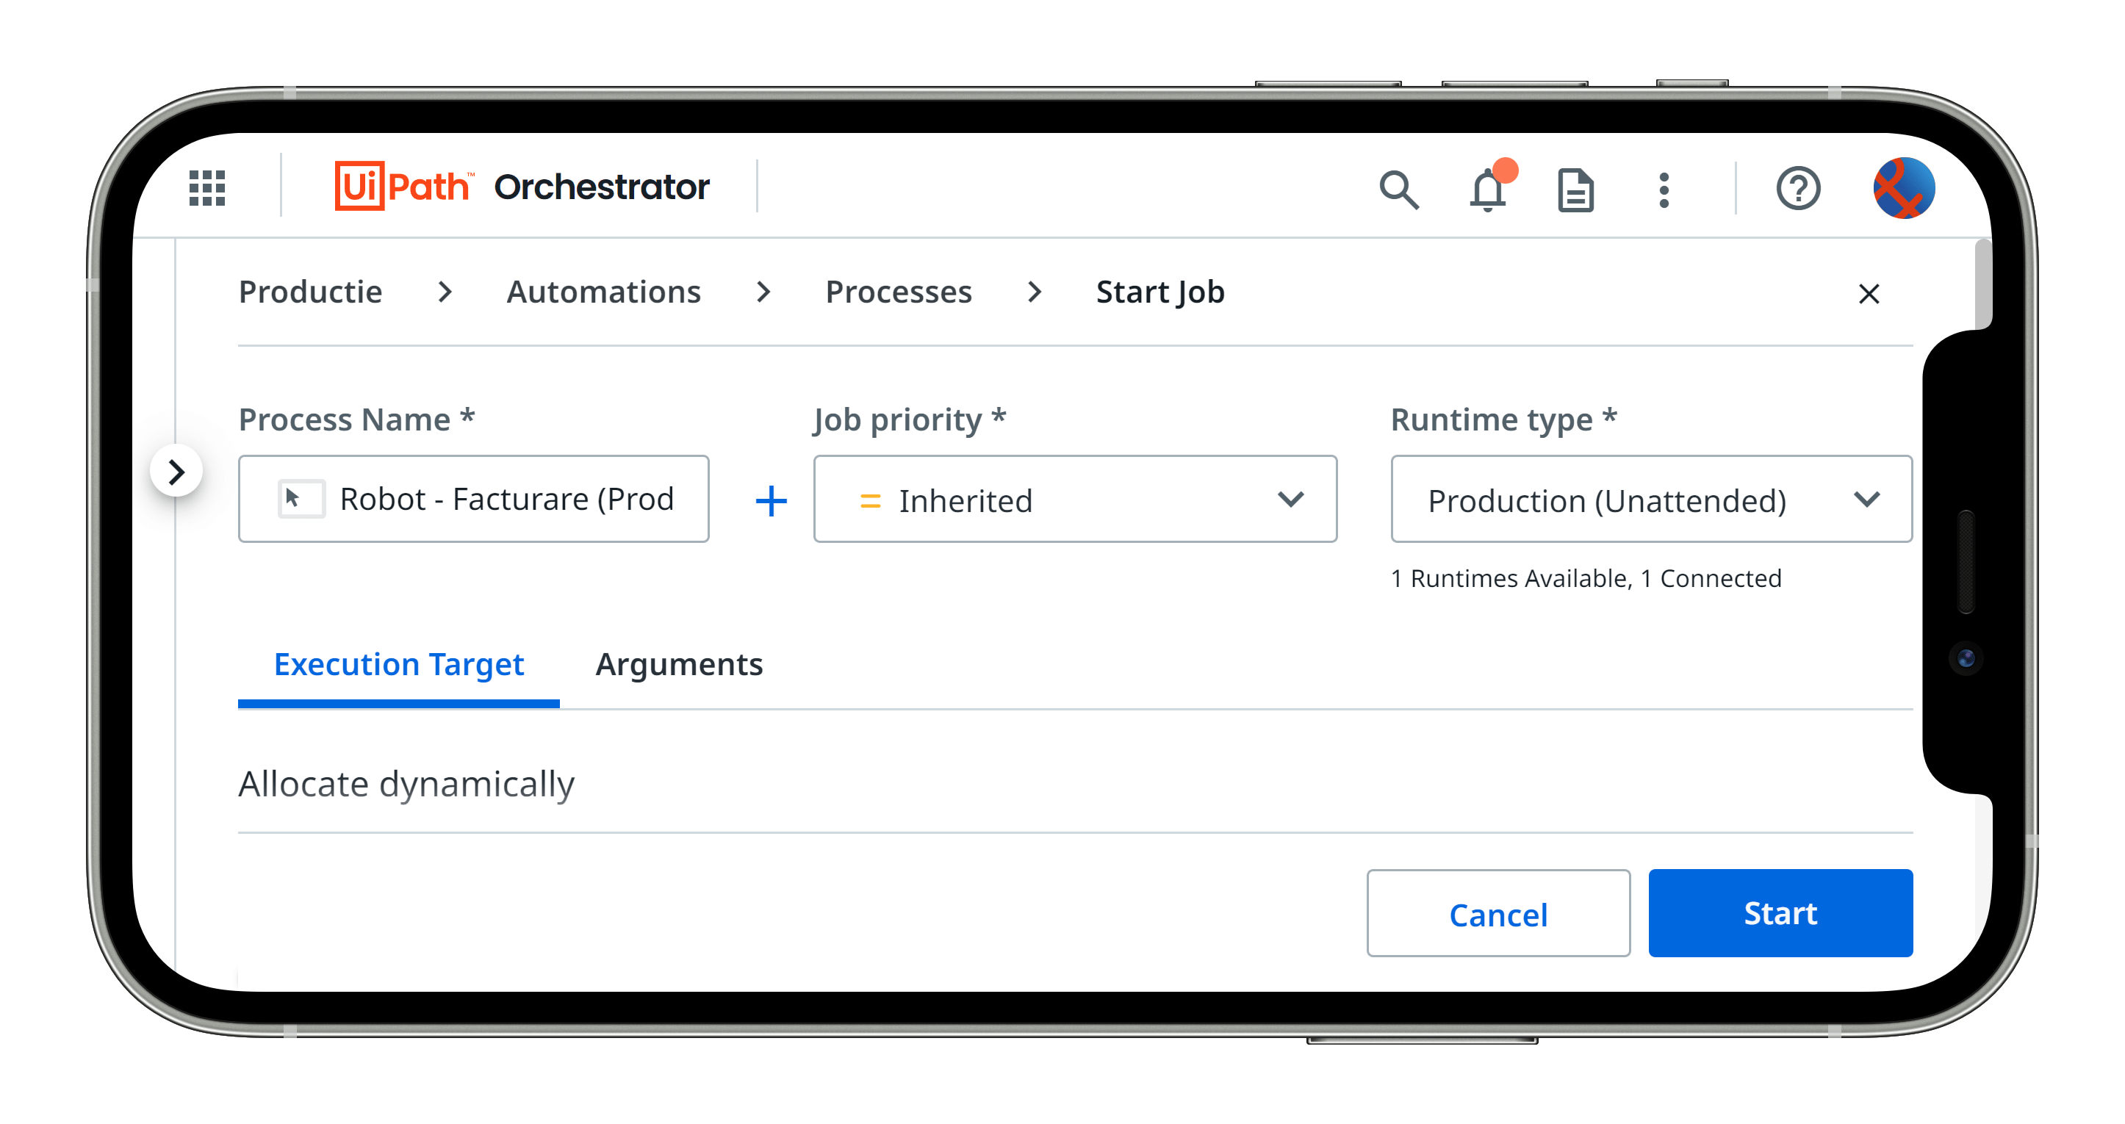The width and height of the screenshot is (2125, 1124).
Task: Click the add process plus icon
Action: [x=772, y=500]
